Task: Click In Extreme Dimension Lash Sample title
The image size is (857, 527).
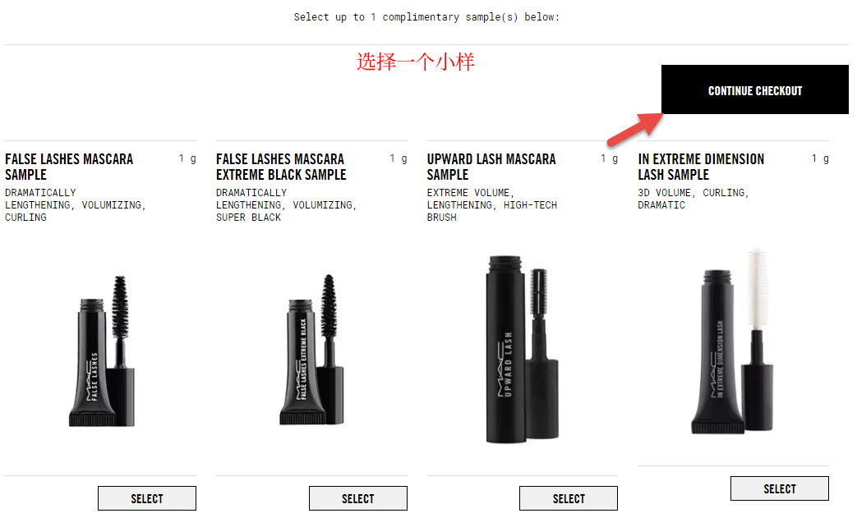Action: 701,167
